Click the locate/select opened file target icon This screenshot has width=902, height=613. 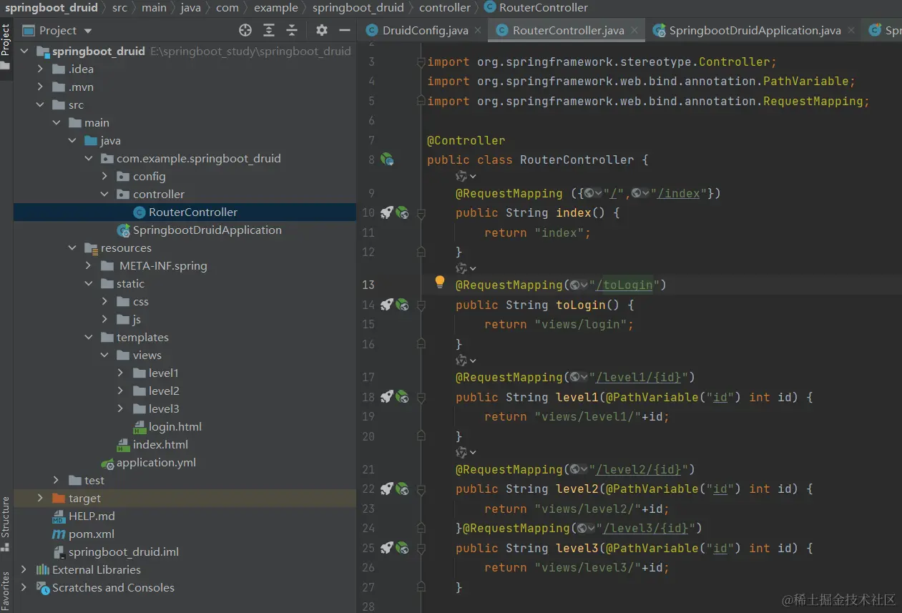click(x=245, y=30)
